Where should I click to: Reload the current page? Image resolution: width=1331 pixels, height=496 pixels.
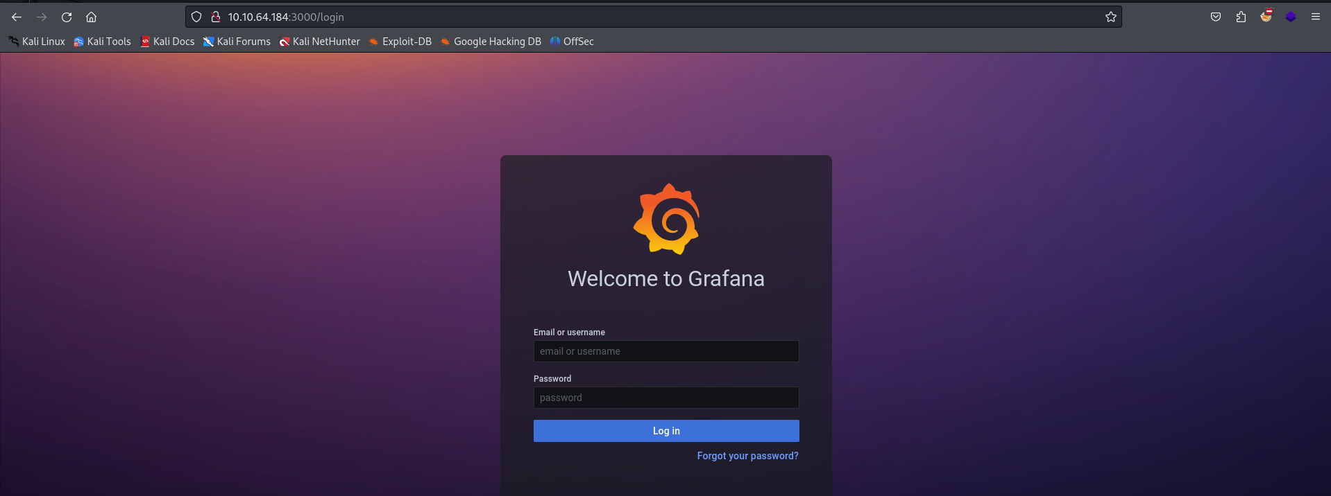tap(67, 17)
